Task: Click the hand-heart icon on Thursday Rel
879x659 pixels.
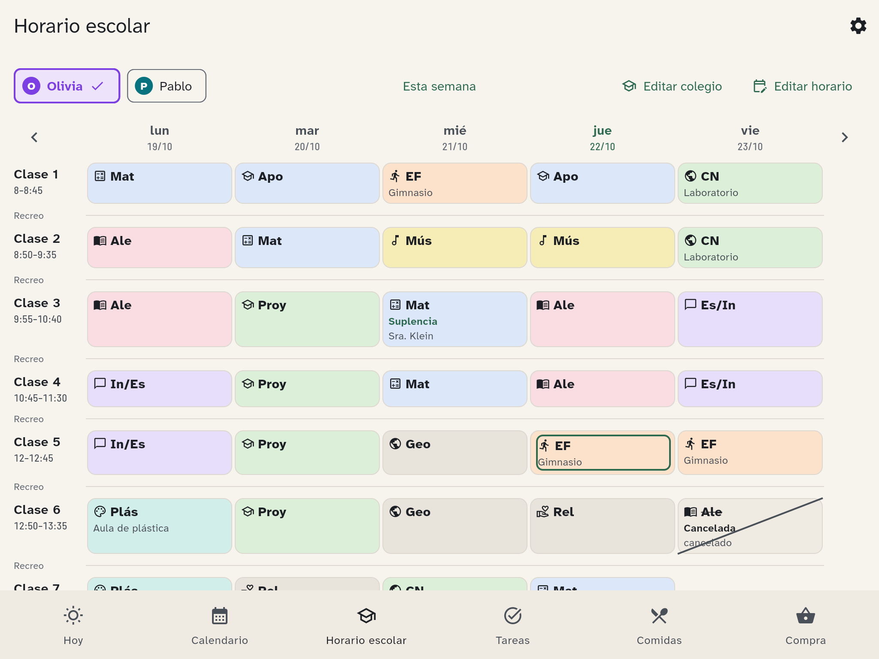Action: pos(543,511)
